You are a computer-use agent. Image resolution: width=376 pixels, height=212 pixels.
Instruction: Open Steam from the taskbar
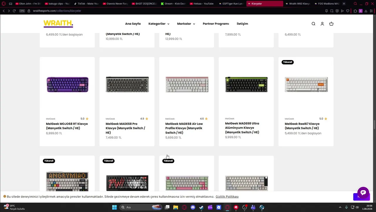tap(201, 207)
